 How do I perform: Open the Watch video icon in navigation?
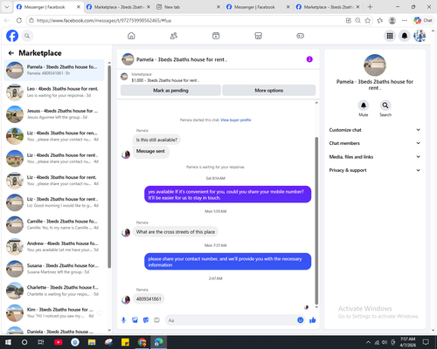pyautogui.click(x=216, y=36)
